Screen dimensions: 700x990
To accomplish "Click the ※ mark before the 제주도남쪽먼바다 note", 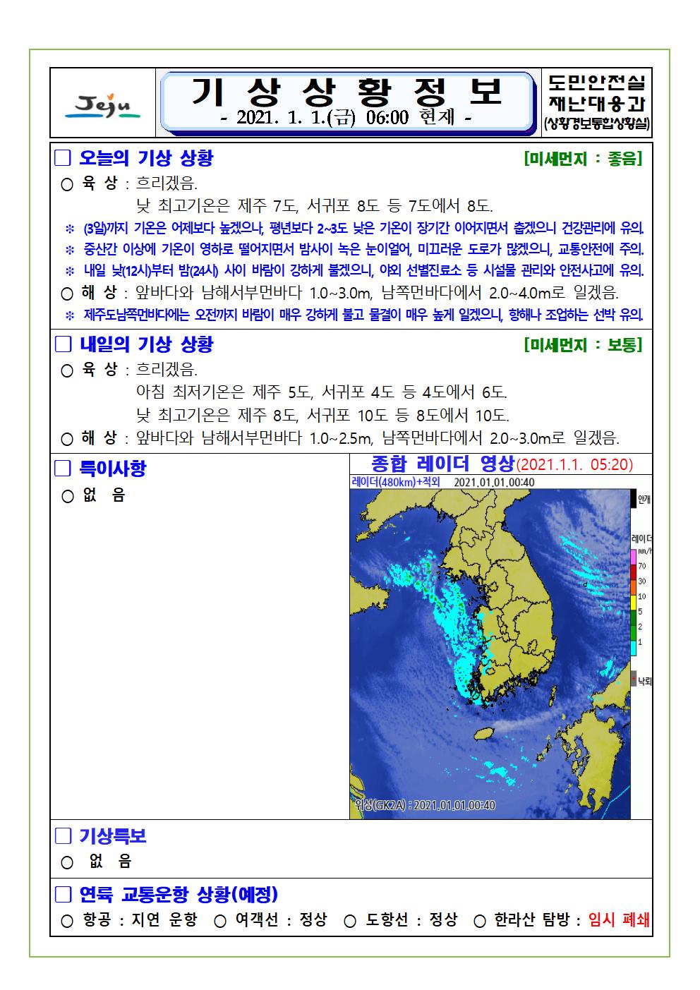I will click(x=70, y=315).
